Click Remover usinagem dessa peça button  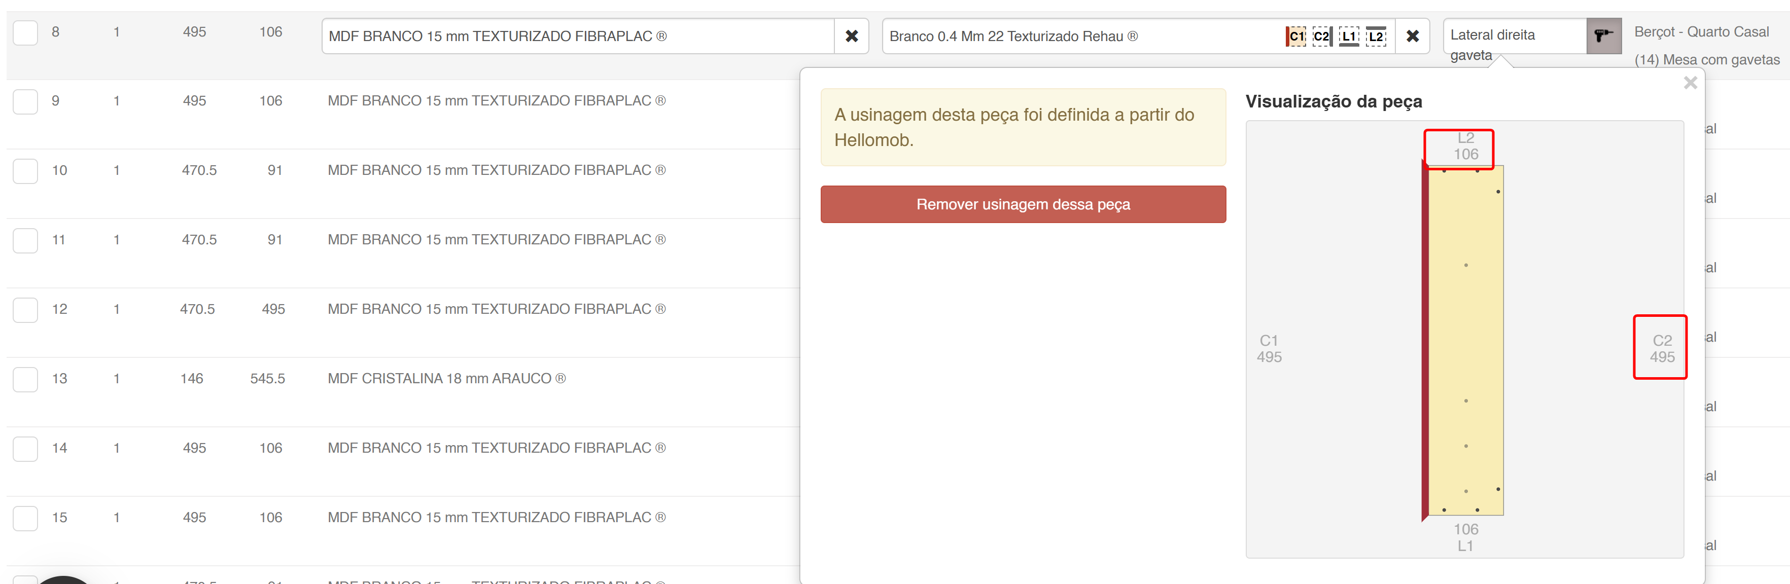pyautogui.click(x=1023, y=204)
